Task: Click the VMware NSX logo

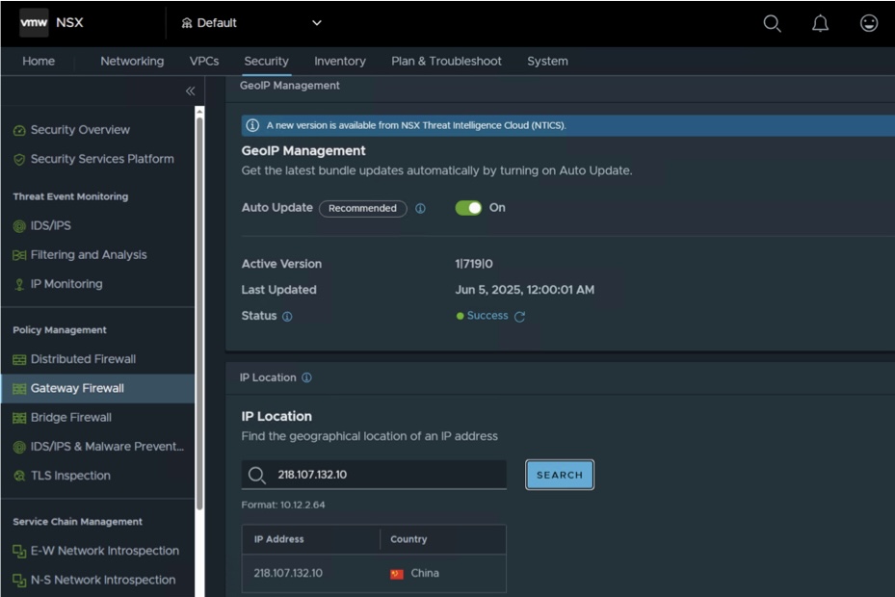Action: (34, 23)
